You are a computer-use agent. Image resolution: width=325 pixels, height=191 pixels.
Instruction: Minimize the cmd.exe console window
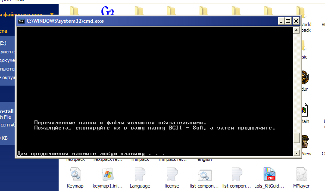point(281,21)
